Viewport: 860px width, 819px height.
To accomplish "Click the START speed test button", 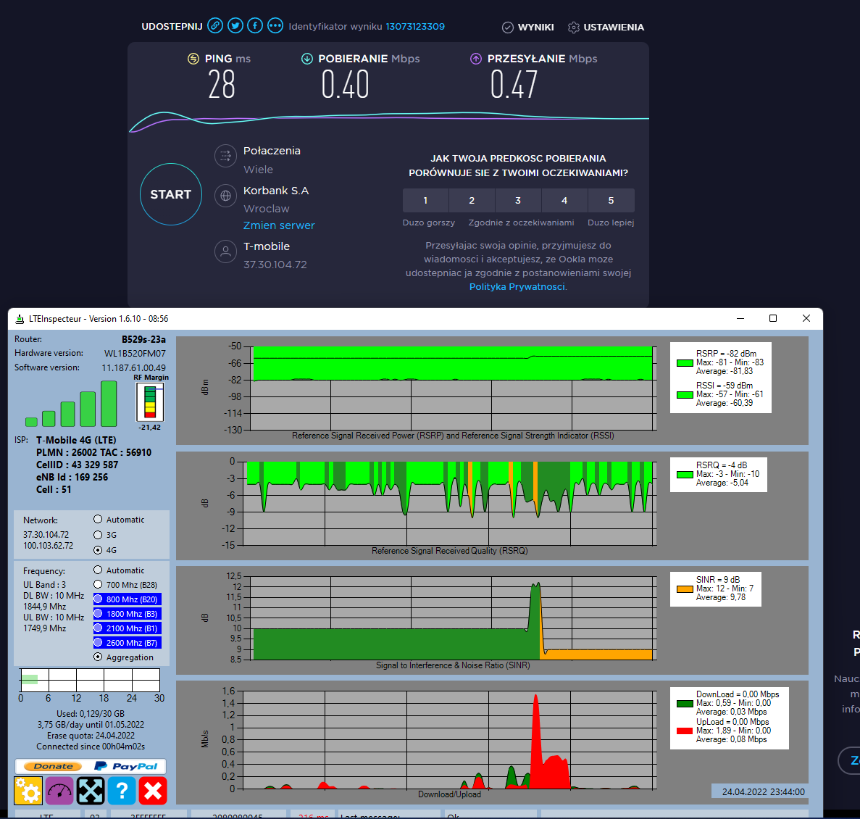I will [x=170, y=194].
